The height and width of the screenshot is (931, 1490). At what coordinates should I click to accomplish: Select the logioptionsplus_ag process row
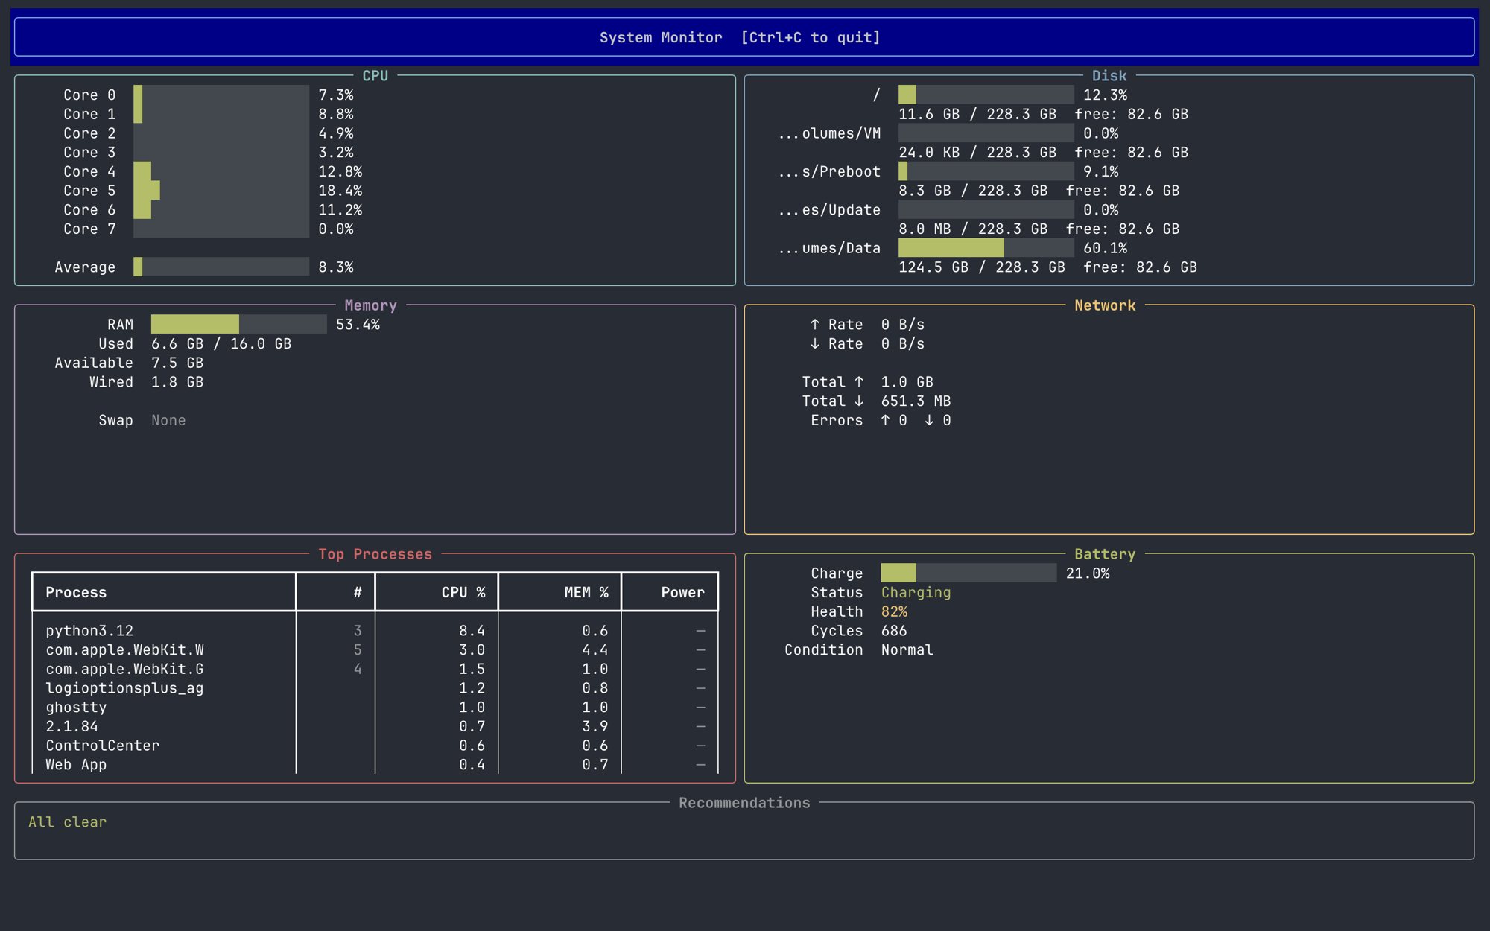[375, 688]
